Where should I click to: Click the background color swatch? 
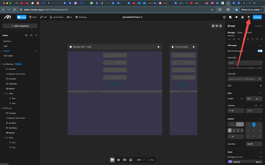[x=230, y=162]
